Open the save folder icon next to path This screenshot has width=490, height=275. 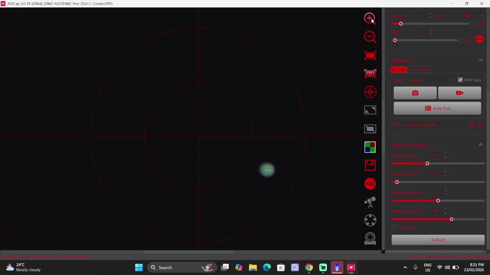point(481,125)
